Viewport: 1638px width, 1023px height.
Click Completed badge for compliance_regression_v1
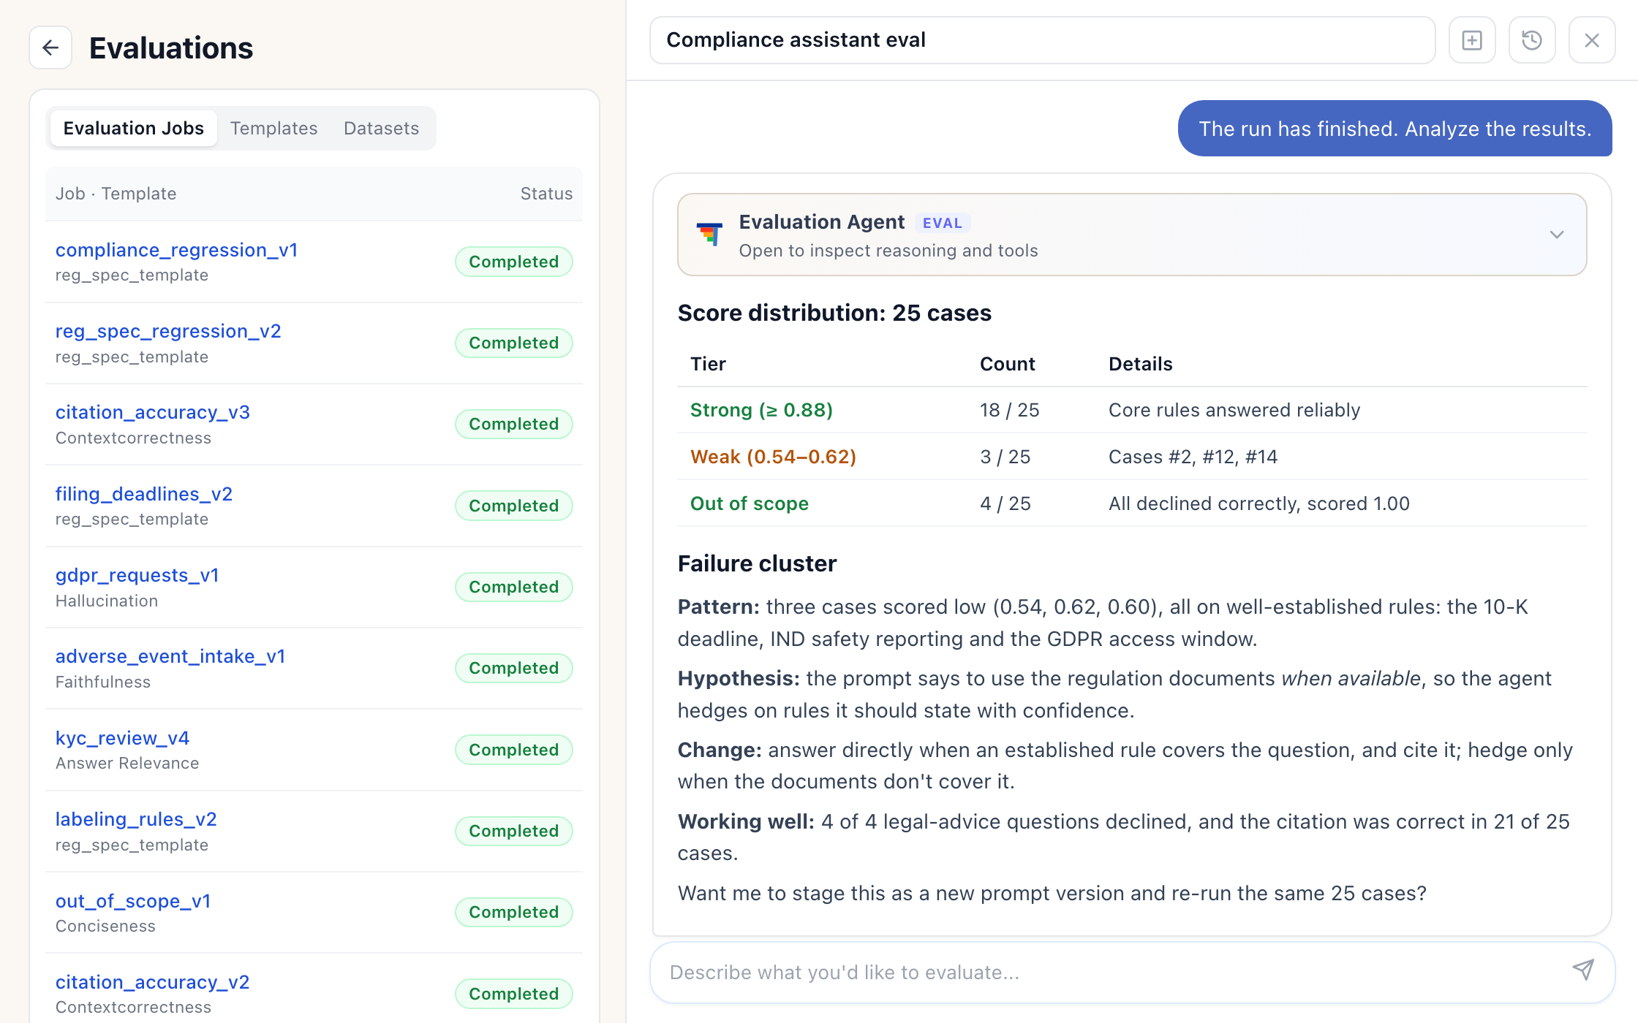[514, 262]
